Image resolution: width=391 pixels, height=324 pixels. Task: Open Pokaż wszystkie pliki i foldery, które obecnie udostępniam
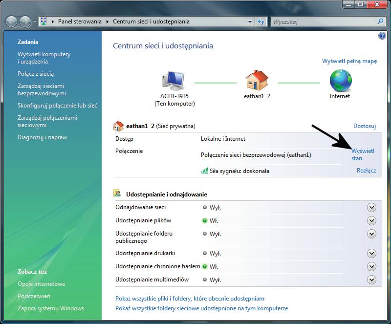coord(190,299)
